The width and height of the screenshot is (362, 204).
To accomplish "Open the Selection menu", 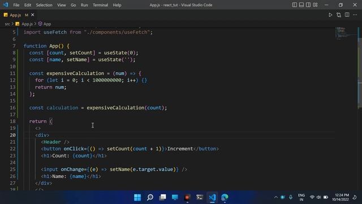I will (x=44, y=5).
